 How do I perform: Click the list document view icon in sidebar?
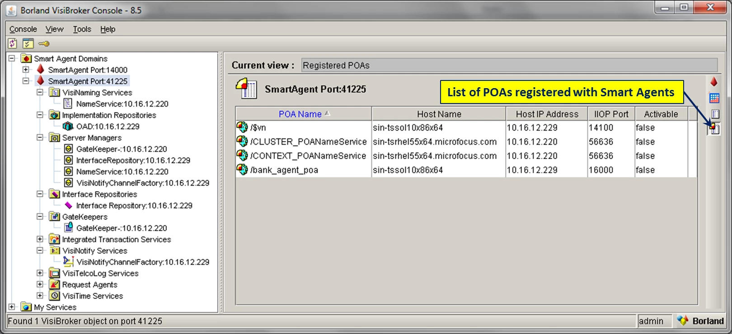coord(715,114)
